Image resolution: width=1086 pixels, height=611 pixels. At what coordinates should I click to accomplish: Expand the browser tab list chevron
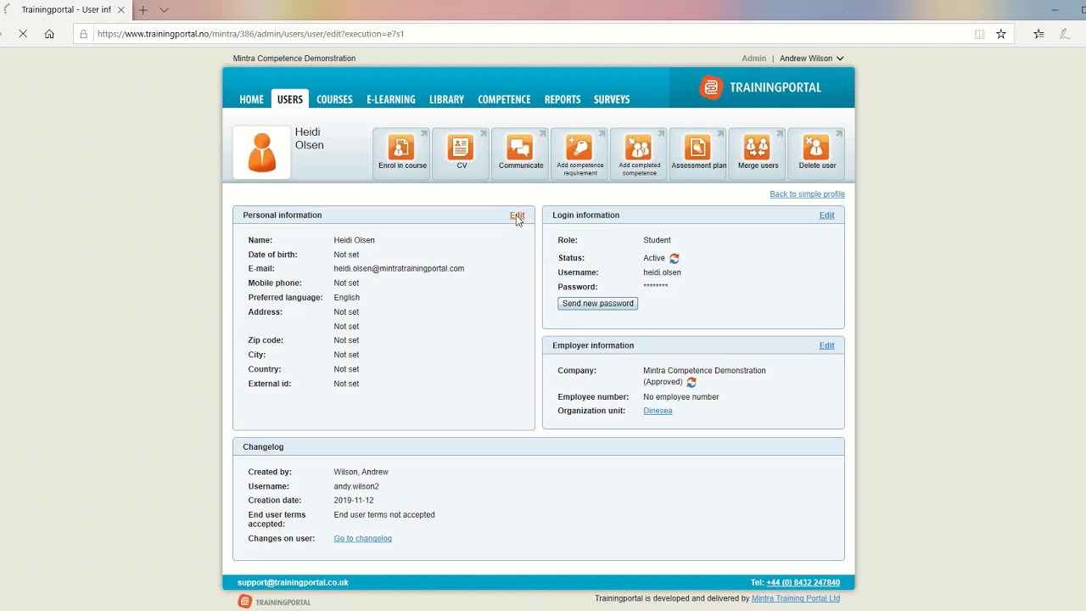point(165,10)
